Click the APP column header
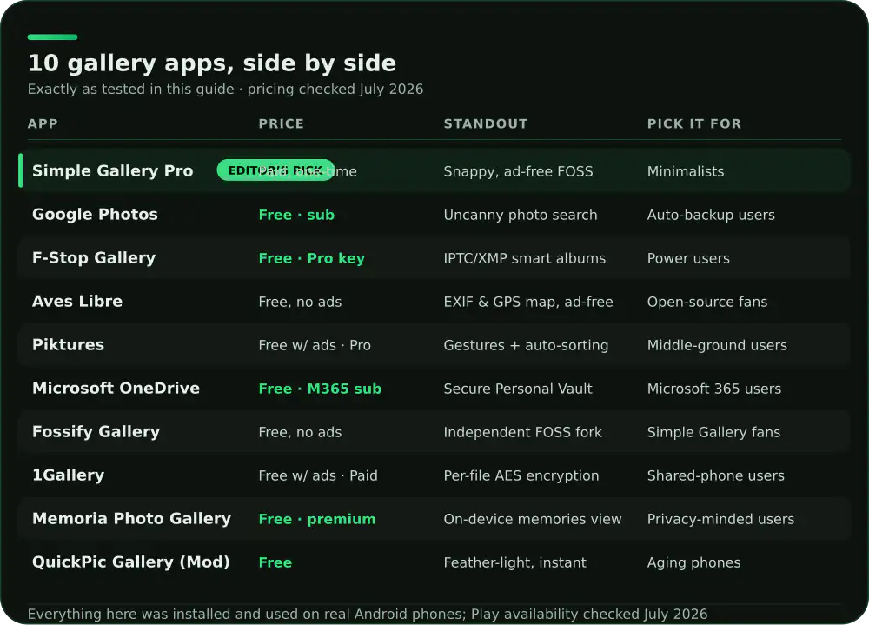 43,123
